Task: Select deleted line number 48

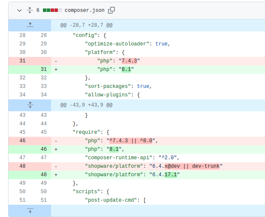Action: (x=22, y=166)
